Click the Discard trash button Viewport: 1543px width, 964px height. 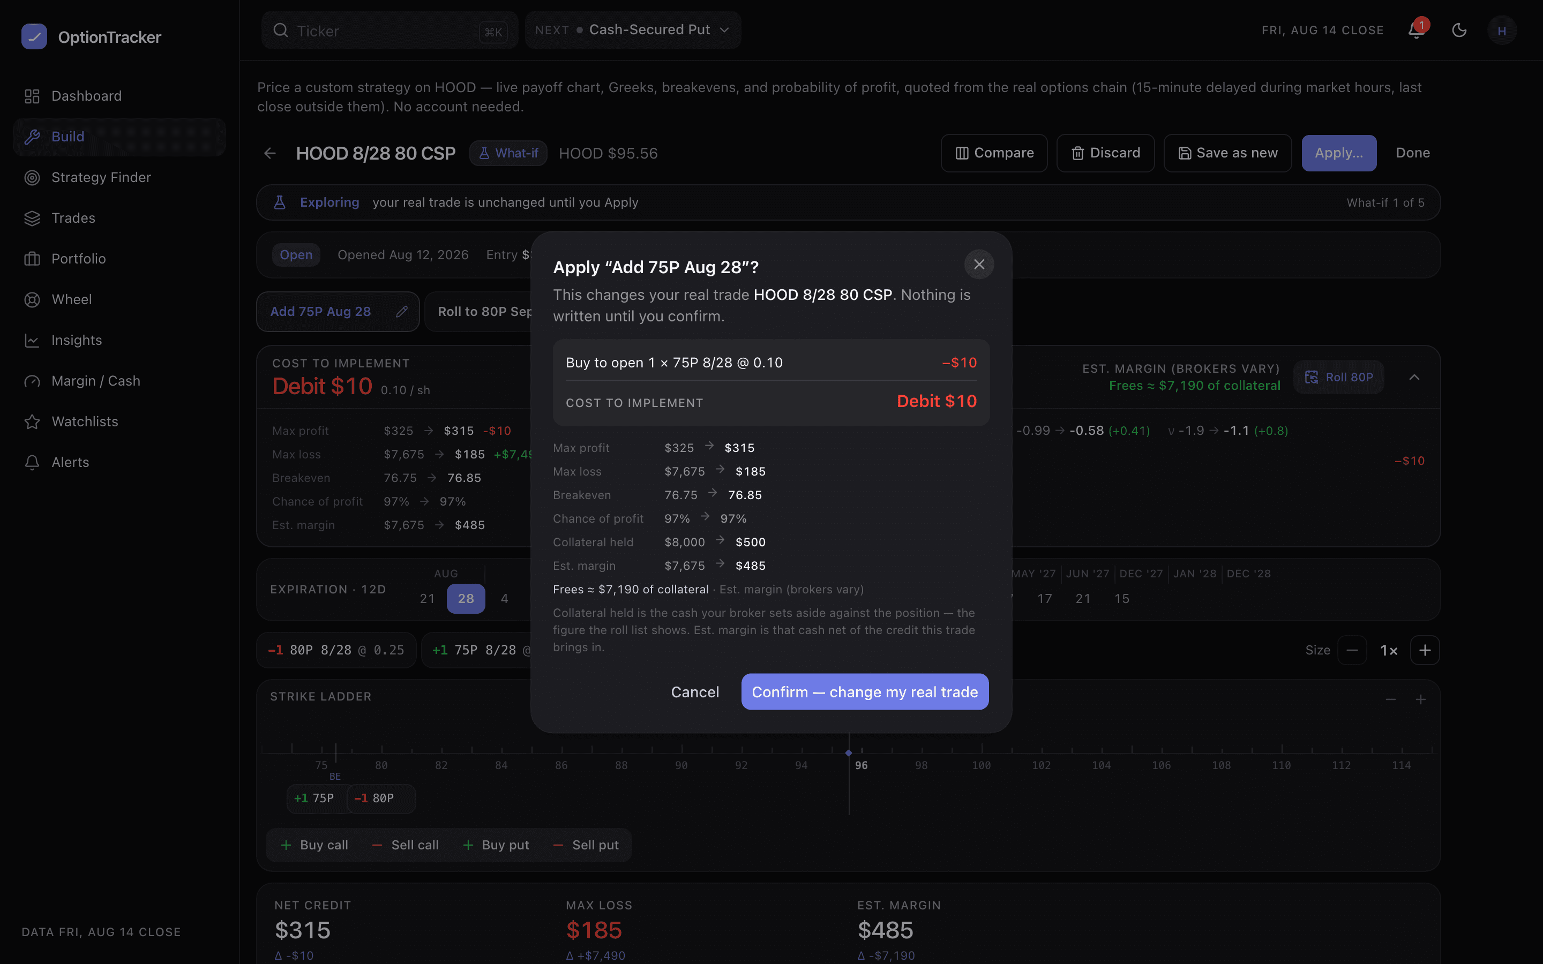(1105, 153)
